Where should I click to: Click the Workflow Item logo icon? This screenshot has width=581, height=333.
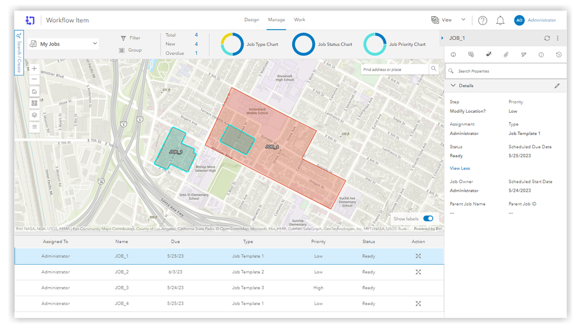[x=30, y=20]
